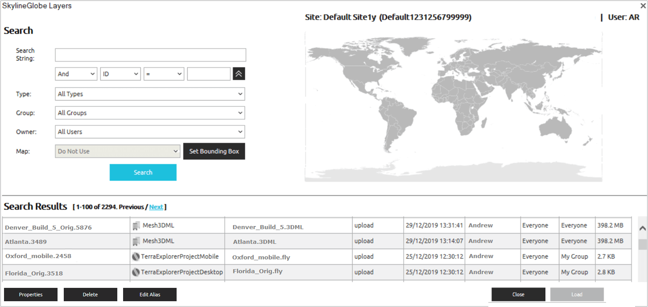Open the ID field dropdown
Screen dimensions: 648x307
[120, 74]
